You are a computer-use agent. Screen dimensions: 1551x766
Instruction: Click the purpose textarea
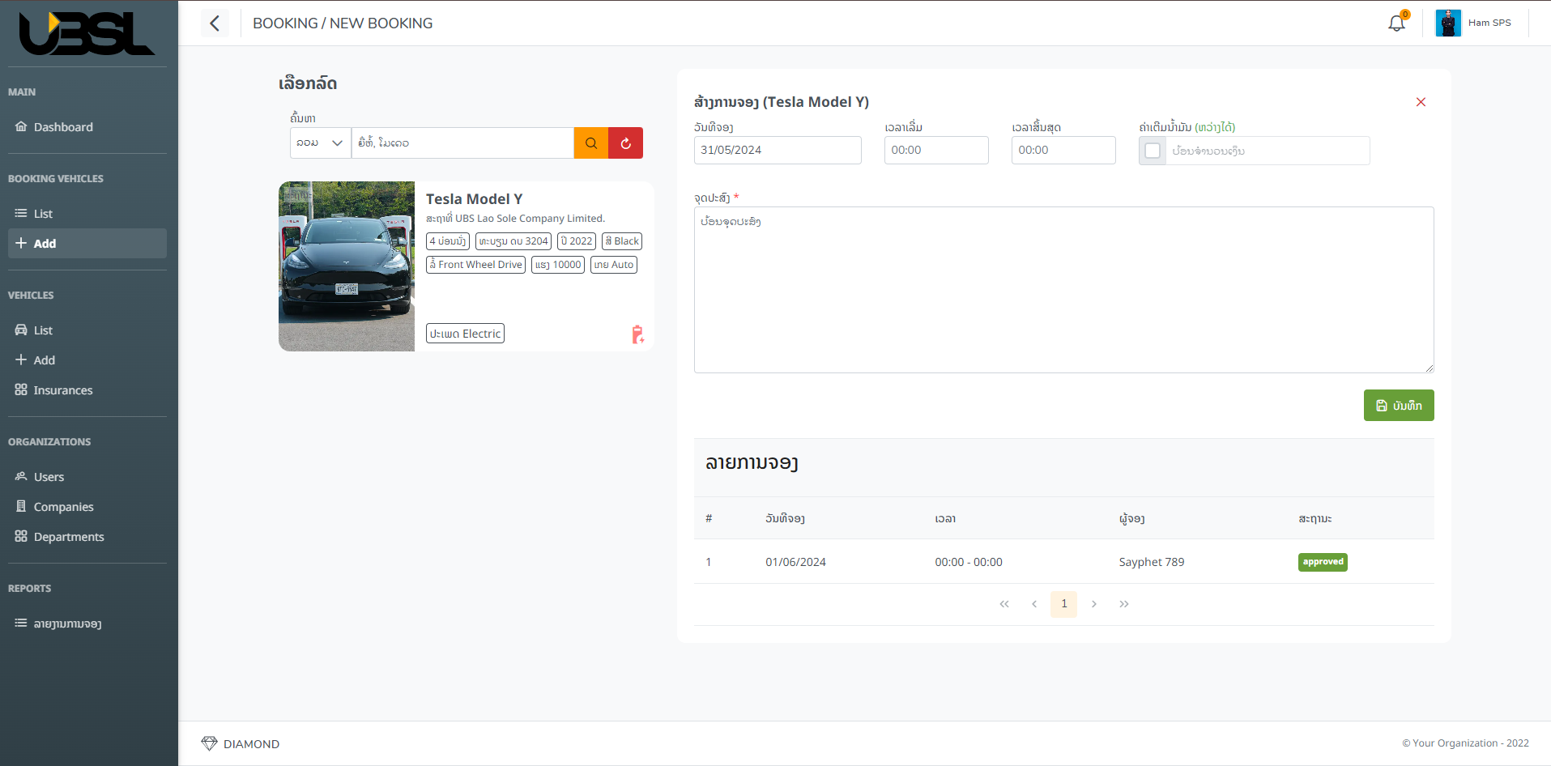pyautogui.click(x=1063, y=290)
